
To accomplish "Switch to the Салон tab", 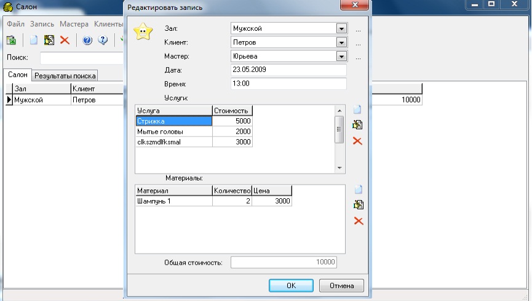I will pos(18,74).
